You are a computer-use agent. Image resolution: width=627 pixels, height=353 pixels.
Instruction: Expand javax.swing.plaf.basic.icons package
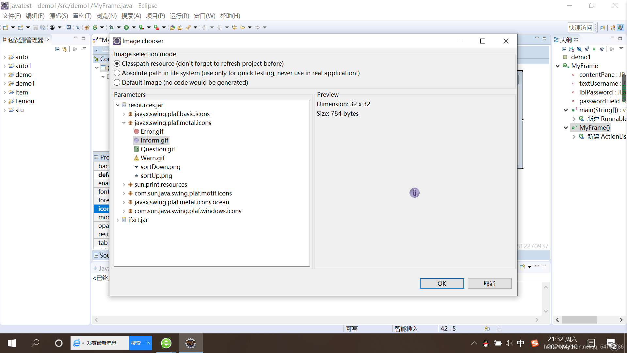click(124, 113)
